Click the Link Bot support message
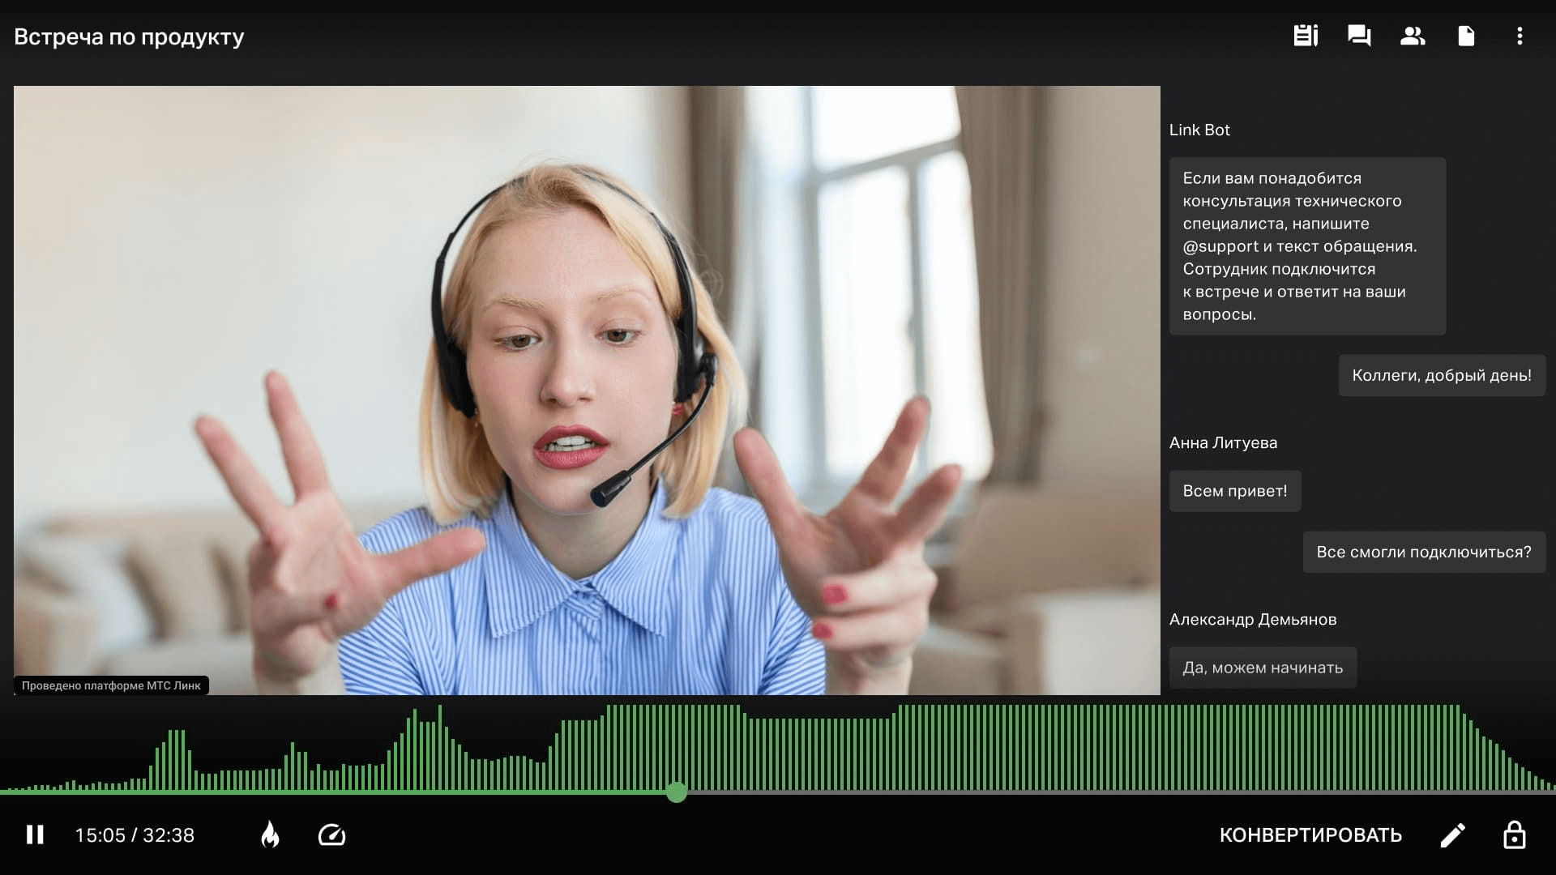 point(1306,246)
